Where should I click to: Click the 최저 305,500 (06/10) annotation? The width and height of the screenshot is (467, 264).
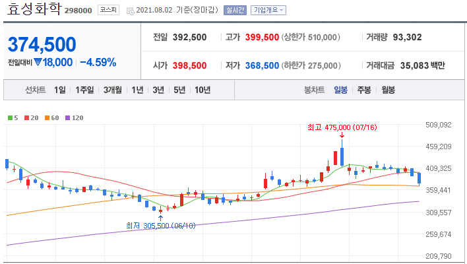pos(160,226)
